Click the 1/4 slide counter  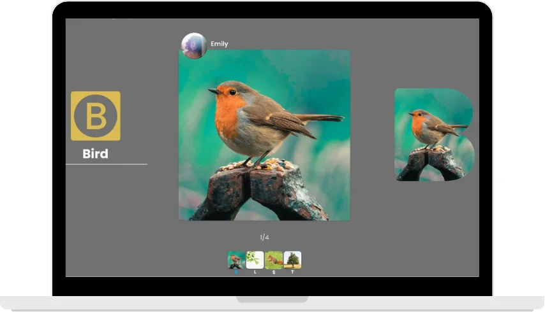pyautogui.click(x=264, y=238)
